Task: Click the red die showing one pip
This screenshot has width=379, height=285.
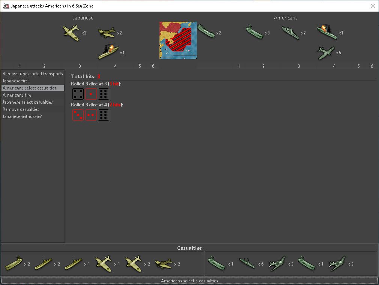Action: [x=91, y=94]
